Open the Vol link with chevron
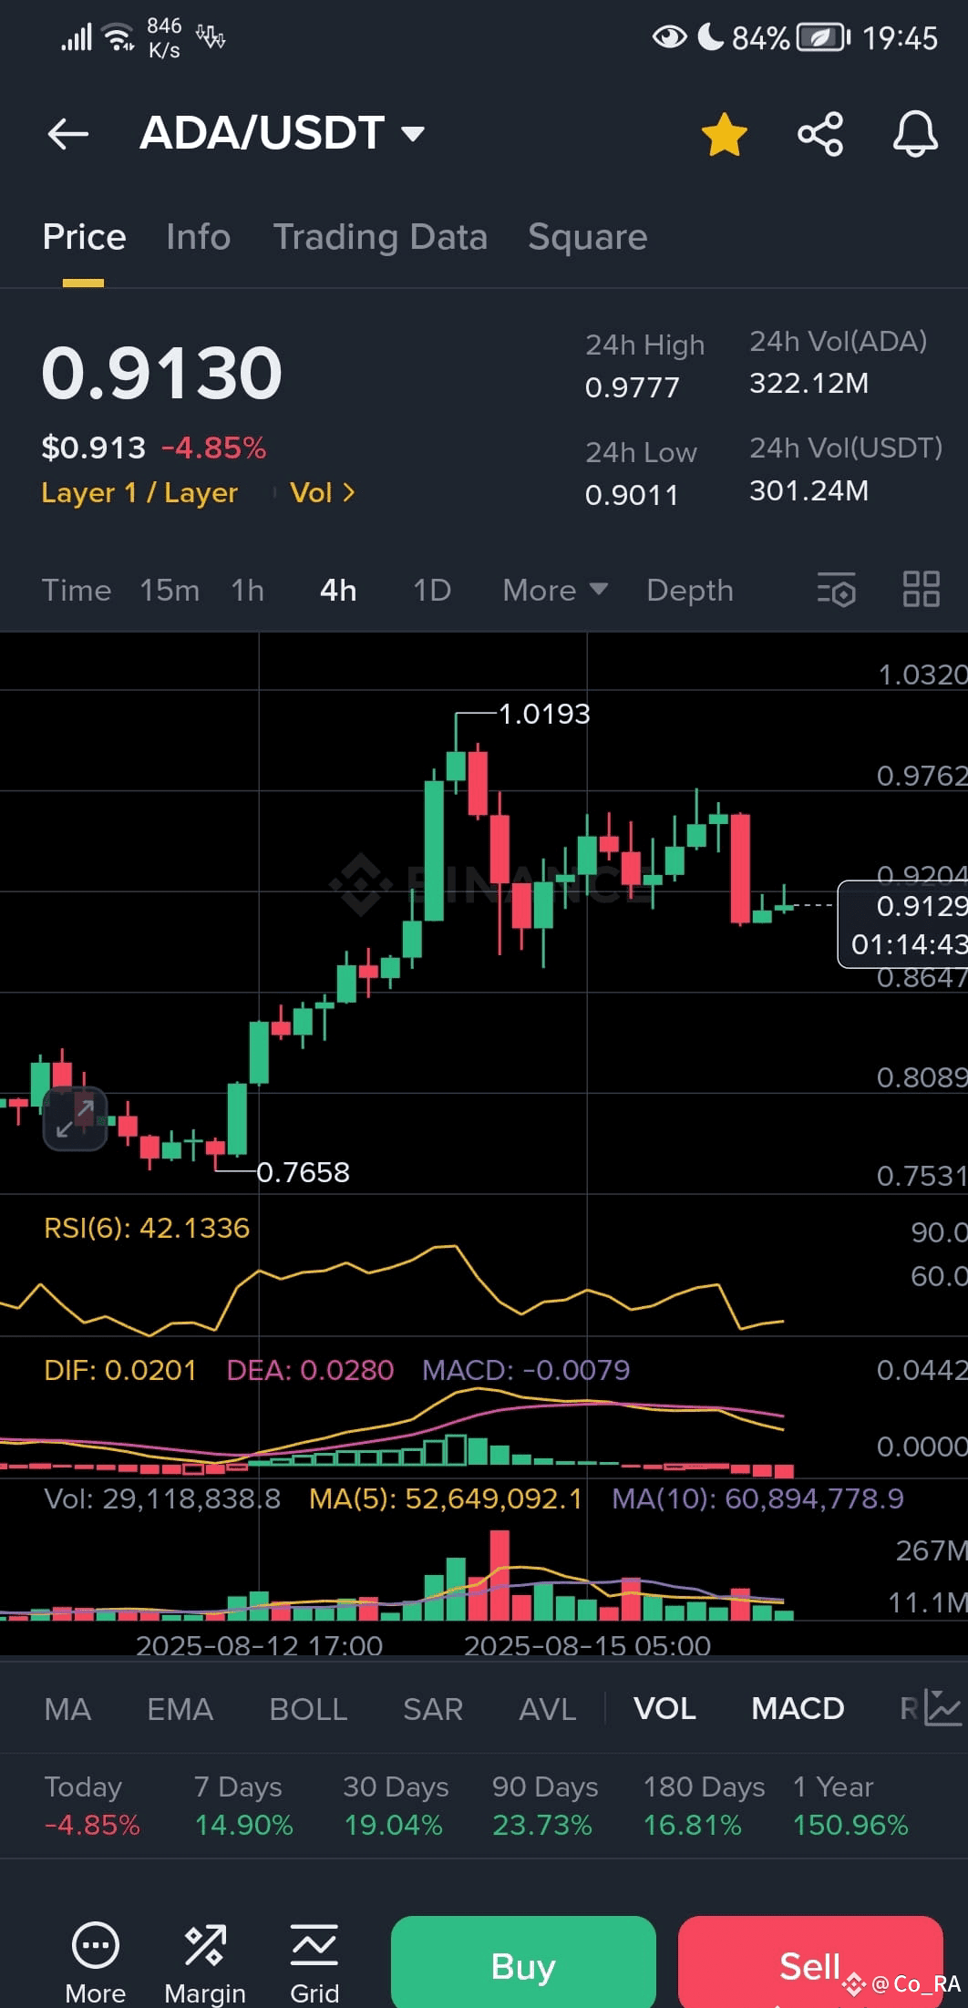 point(322,493)
